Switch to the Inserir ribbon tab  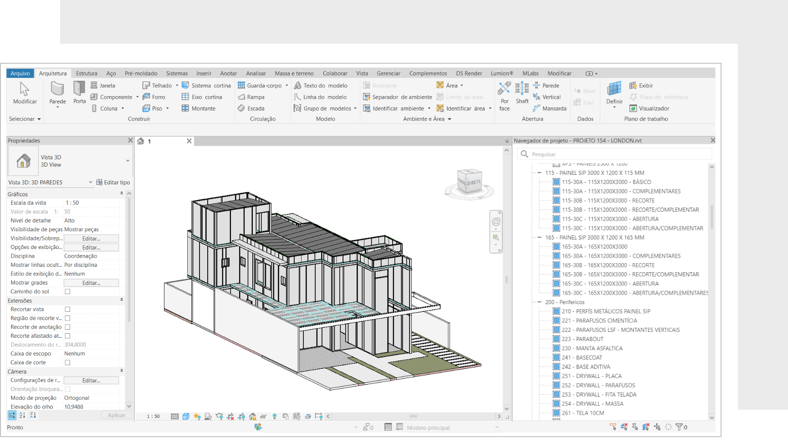point(204,73)
